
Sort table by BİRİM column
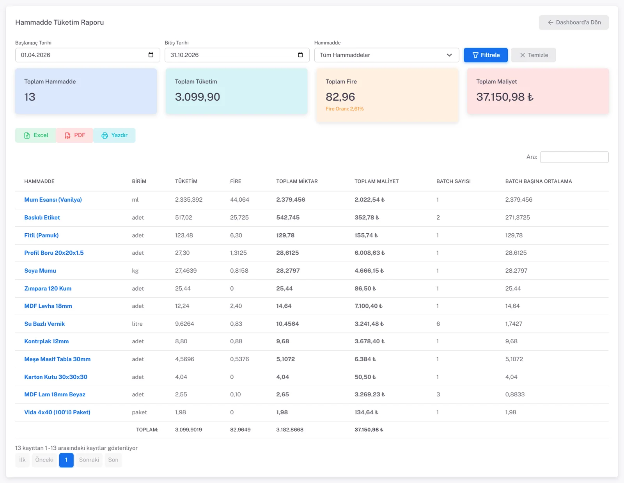tap(139, 181)
